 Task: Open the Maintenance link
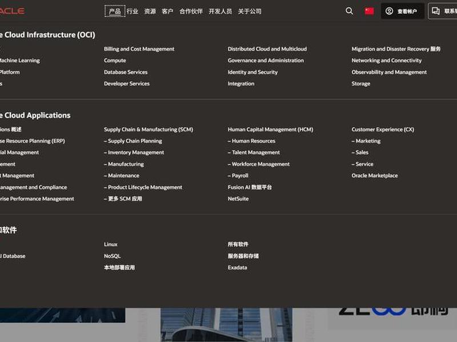click(122, 176)
